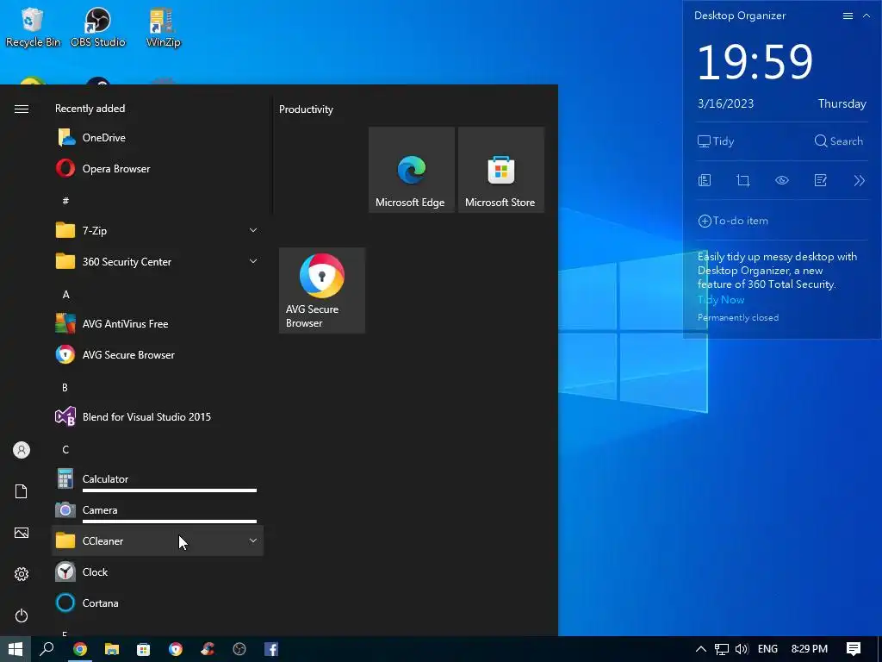This screenshot has width=882, height=662.
Task: Click the AVG Secure Browser tile
Action: point(322,290)
